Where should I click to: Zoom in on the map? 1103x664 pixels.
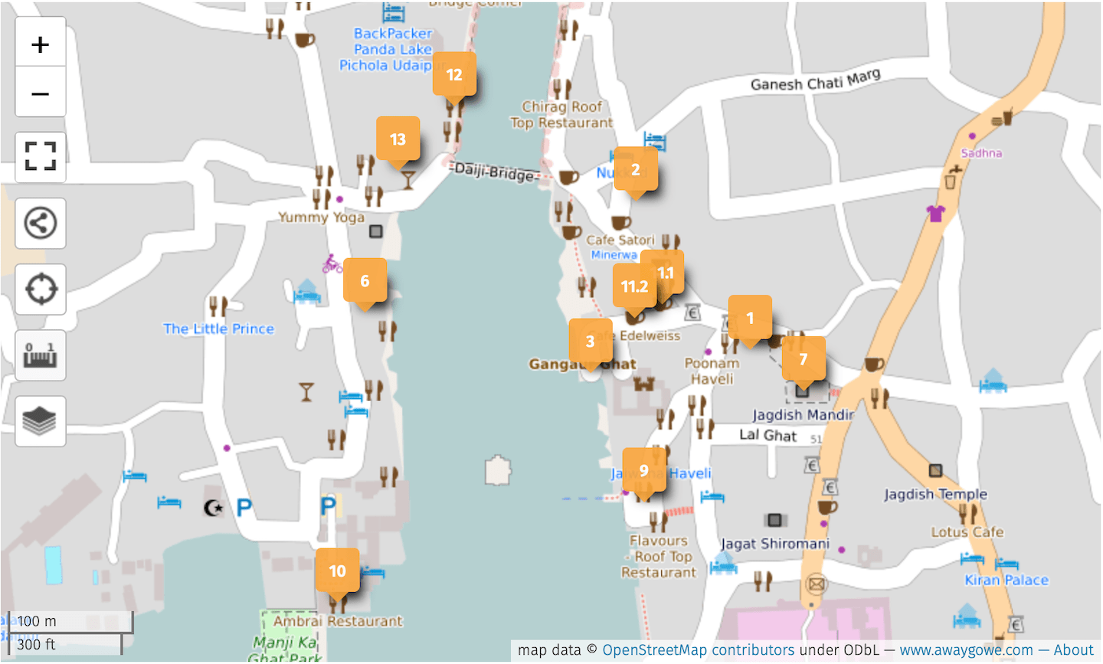click(40, 44)
